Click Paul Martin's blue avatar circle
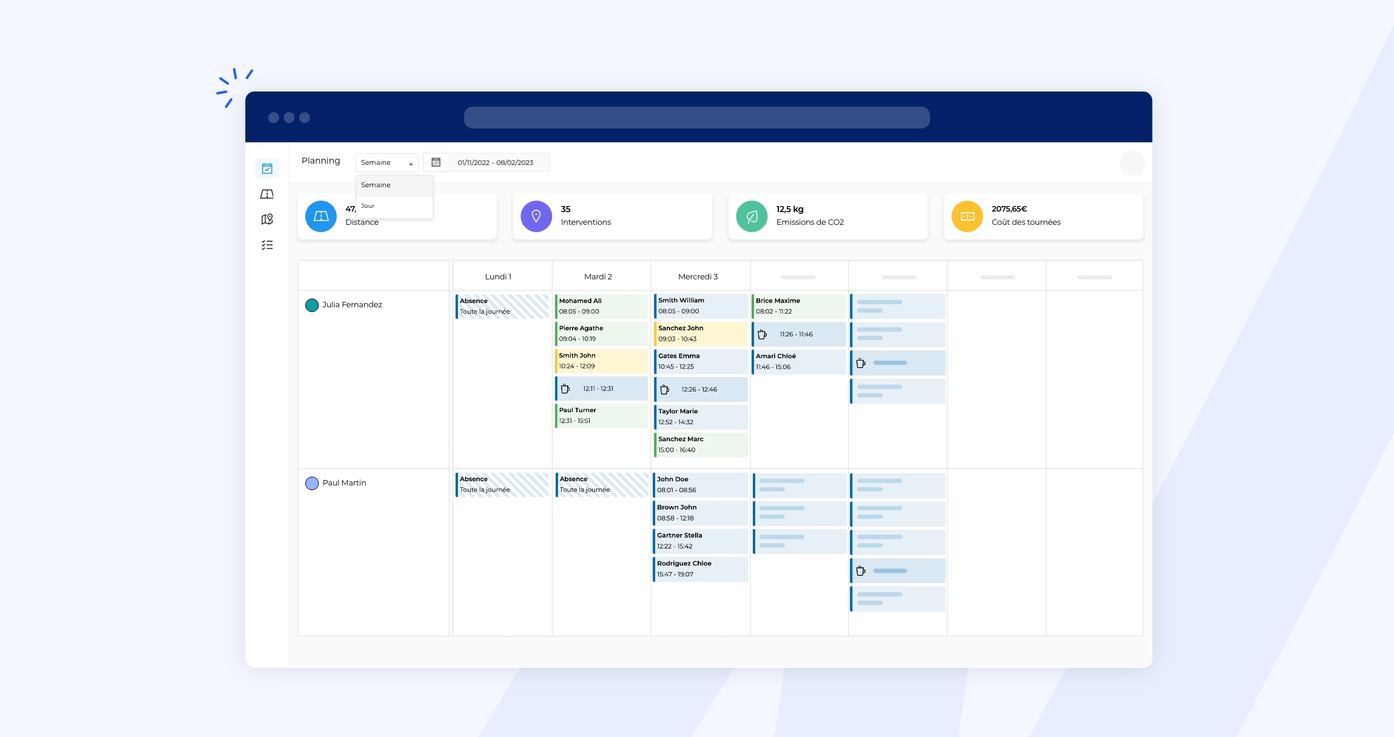This screenshot has height=737, width=1394. tap(312, 483)
